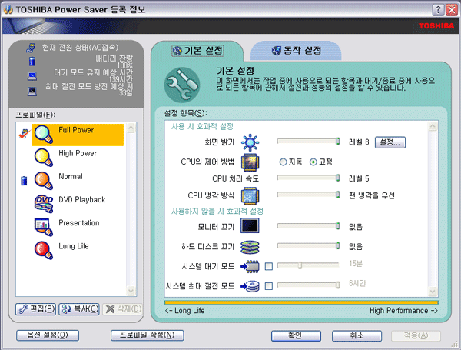This screenshot has width=461, height=350.
Task: Click the large wrench and screwdriver icon
Action: (182, 85)
